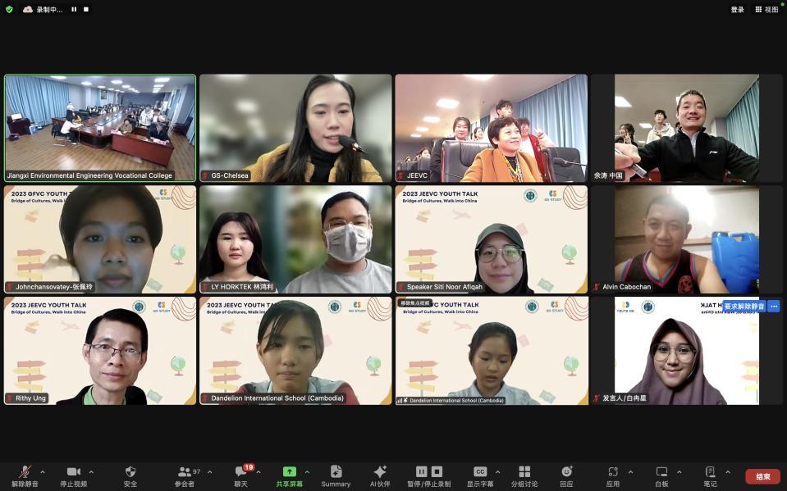Viewport: 787px width, 491px height.
Task: Expand the audio options arrow beside microphone
Action: tap(43, 472)
